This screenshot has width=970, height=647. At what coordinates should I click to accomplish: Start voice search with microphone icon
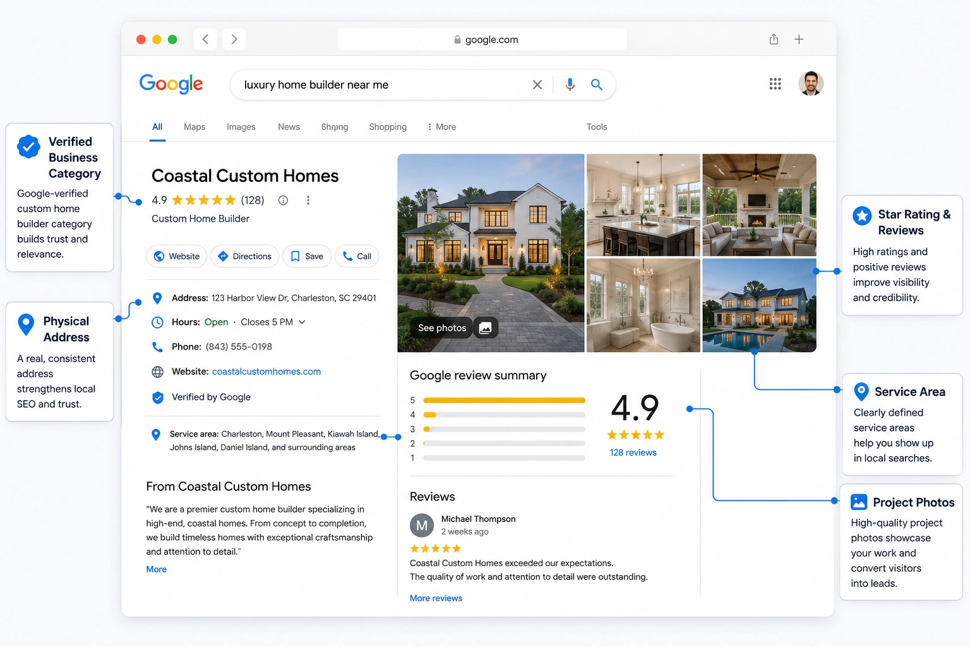(x=570, y=85)
